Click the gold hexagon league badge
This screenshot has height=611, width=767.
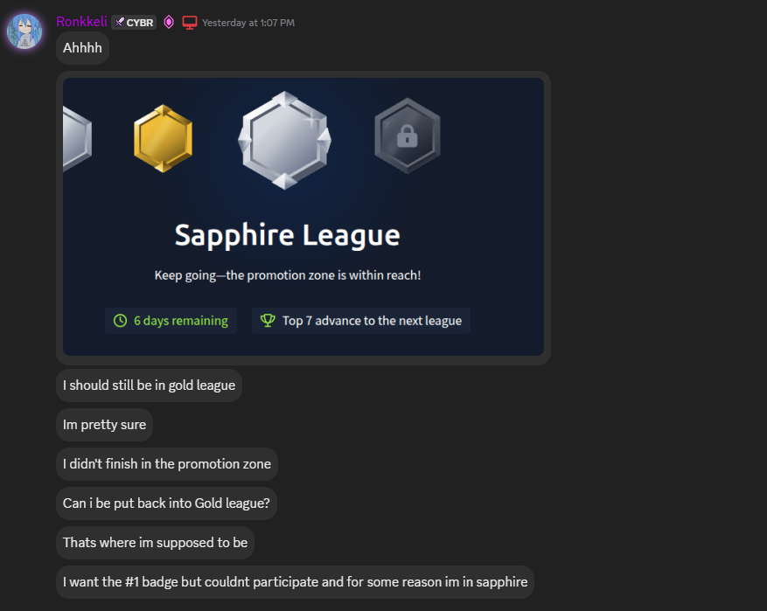[x=163, y=138]
